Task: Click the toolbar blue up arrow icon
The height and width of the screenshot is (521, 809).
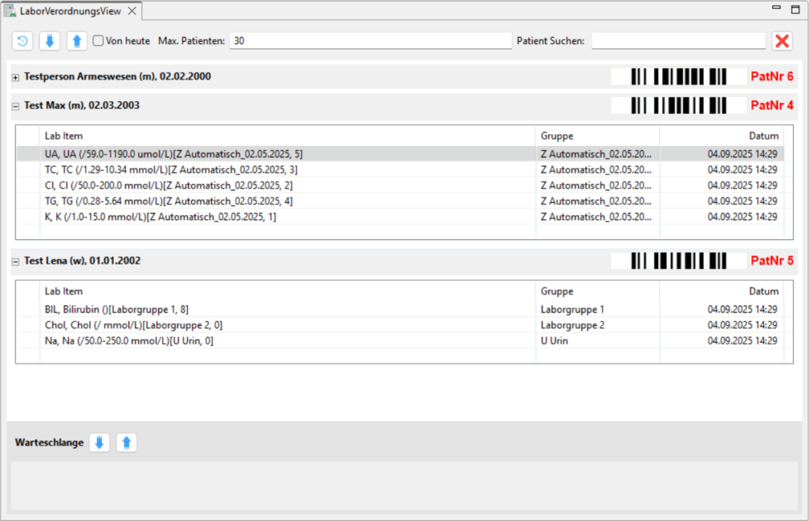Action: (x=77, y=41)
